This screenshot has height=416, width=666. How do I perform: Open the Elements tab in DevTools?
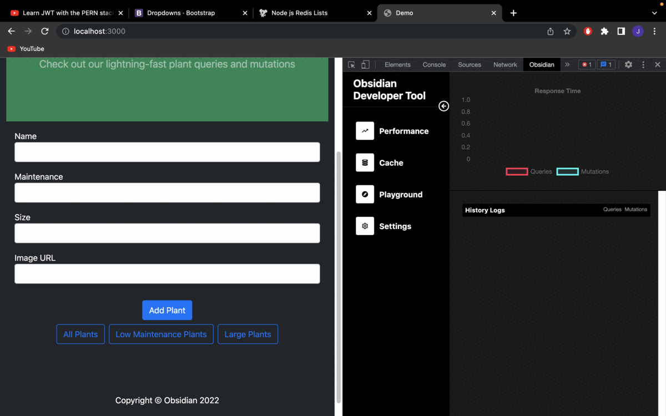pos(397,64)
